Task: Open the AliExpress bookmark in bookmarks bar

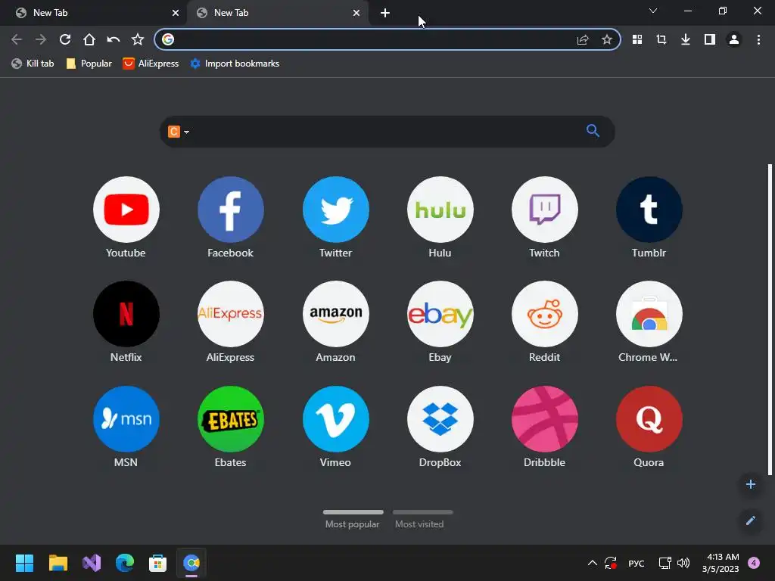Action: tap(151, 64)
